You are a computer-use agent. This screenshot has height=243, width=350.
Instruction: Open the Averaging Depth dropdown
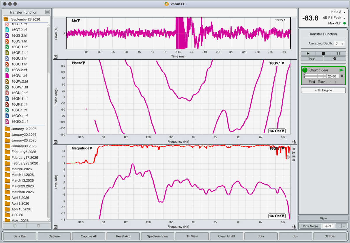tap(339, 43)
